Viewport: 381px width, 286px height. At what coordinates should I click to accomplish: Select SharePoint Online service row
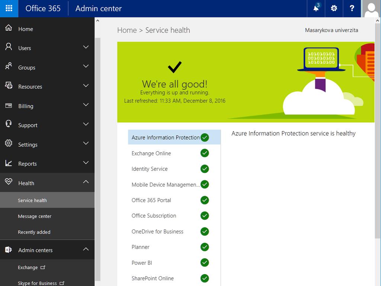174,279
